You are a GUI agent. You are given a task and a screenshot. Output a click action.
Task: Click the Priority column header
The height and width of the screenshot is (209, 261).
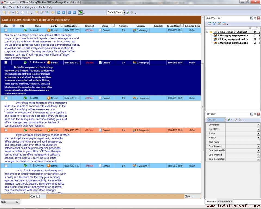(53, 26)
